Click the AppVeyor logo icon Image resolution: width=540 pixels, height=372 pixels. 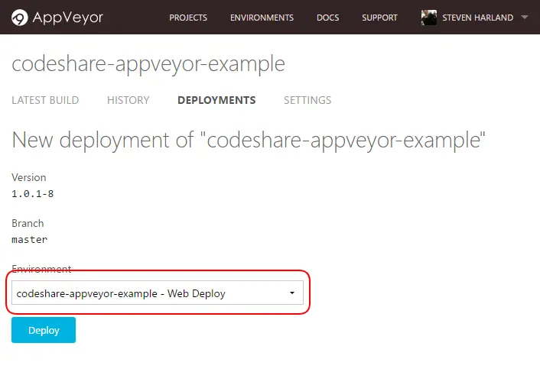[19, 18]
